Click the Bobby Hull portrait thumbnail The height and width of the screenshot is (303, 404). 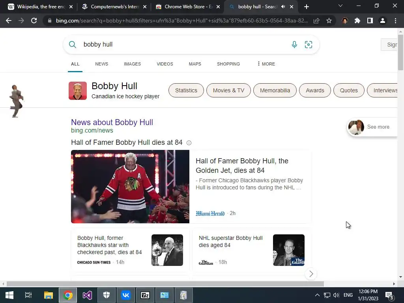78,91
